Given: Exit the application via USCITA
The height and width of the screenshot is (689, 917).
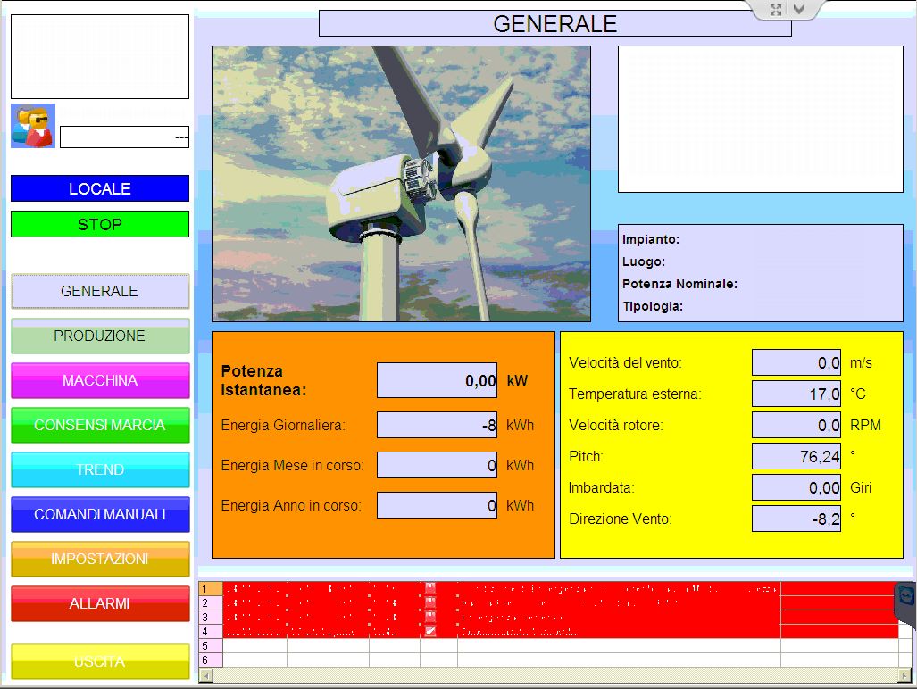Looking at the screenshot, I should [x=99, y=660].
